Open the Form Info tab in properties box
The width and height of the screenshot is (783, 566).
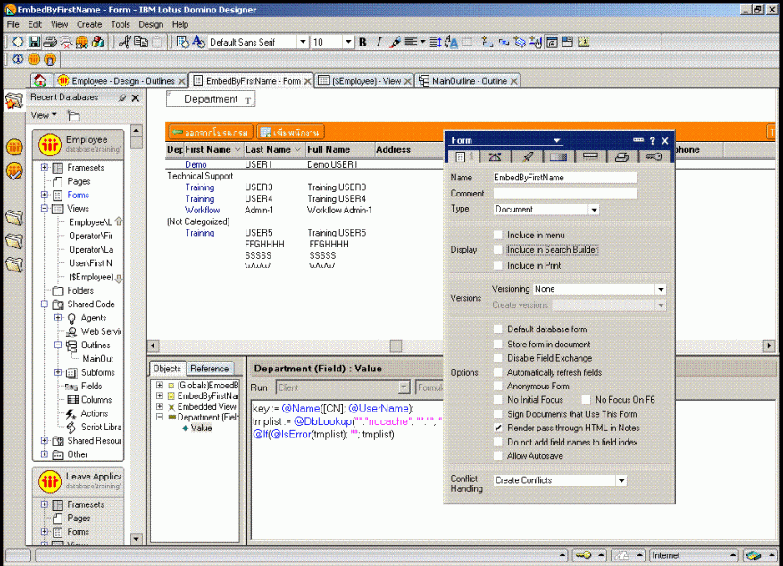[x=461, y=157]
